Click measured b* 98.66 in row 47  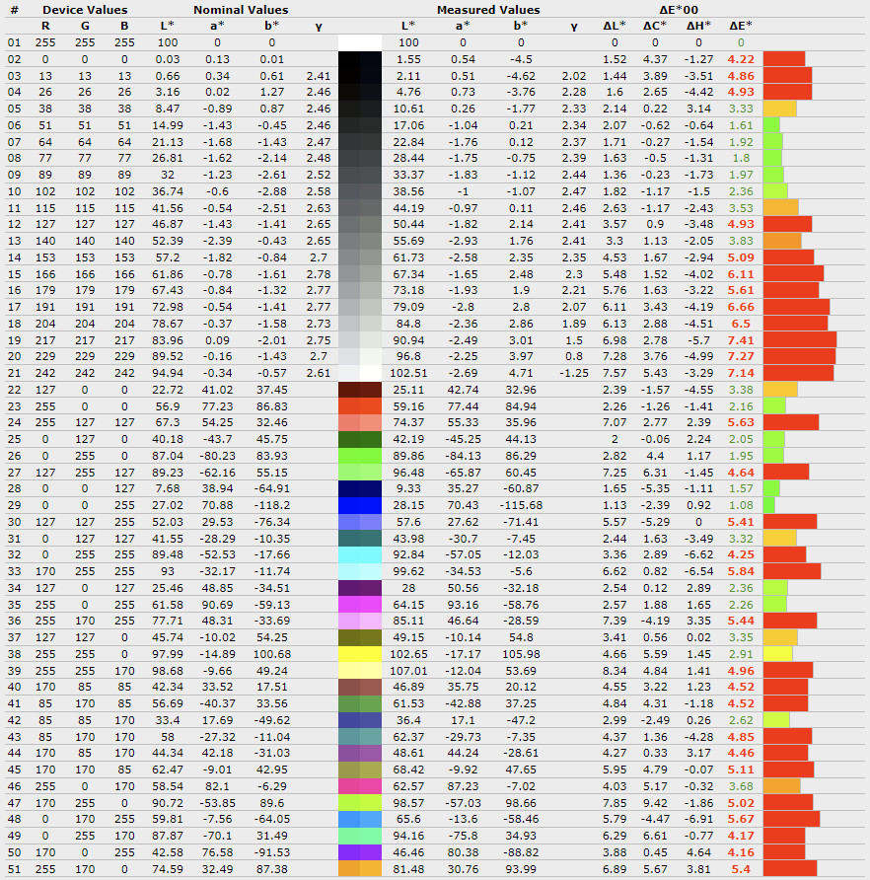tap(520, 802)
